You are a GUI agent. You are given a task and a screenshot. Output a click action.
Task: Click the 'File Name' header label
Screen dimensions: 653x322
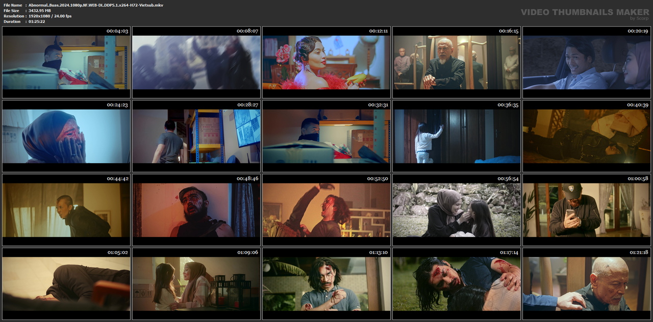pos(13,5)
